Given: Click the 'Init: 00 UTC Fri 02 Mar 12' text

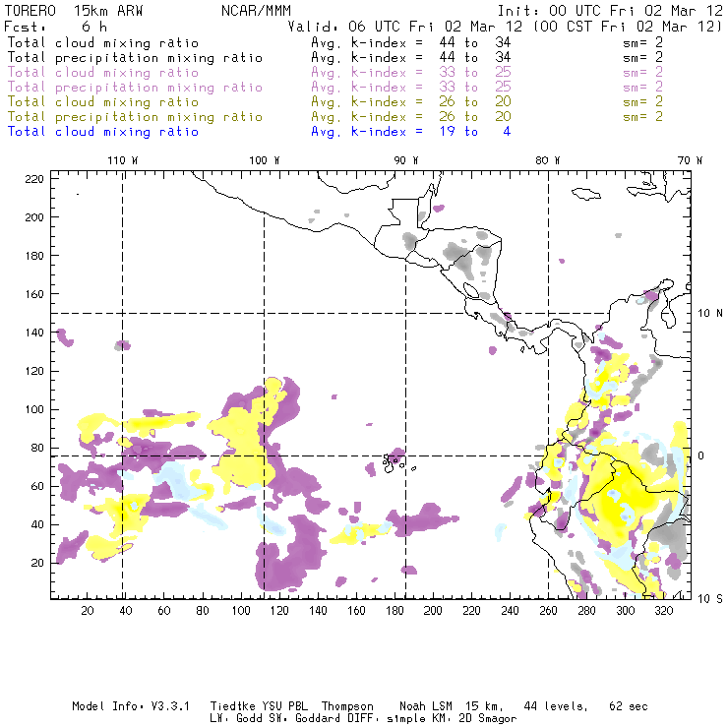Looking at the screenshot, I should [610, 11].
